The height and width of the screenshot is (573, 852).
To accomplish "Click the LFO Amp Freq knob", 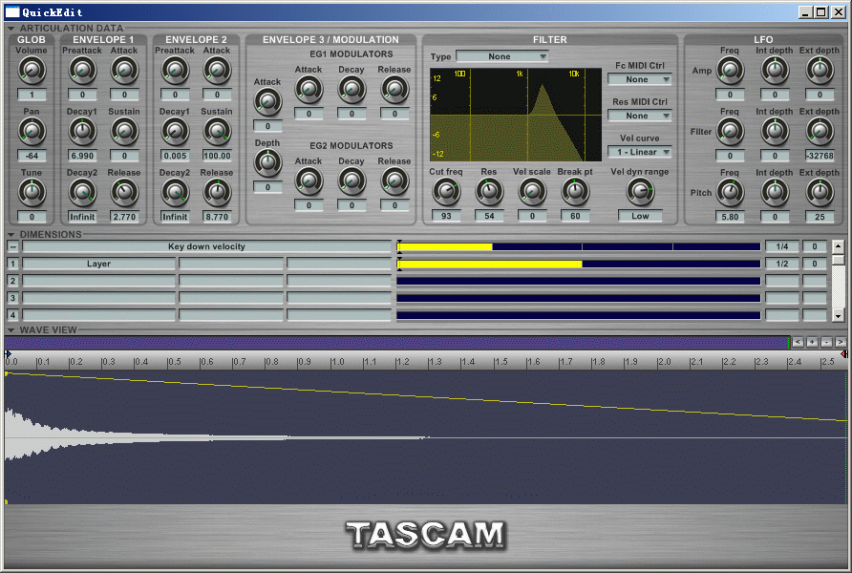I will 730,71.
